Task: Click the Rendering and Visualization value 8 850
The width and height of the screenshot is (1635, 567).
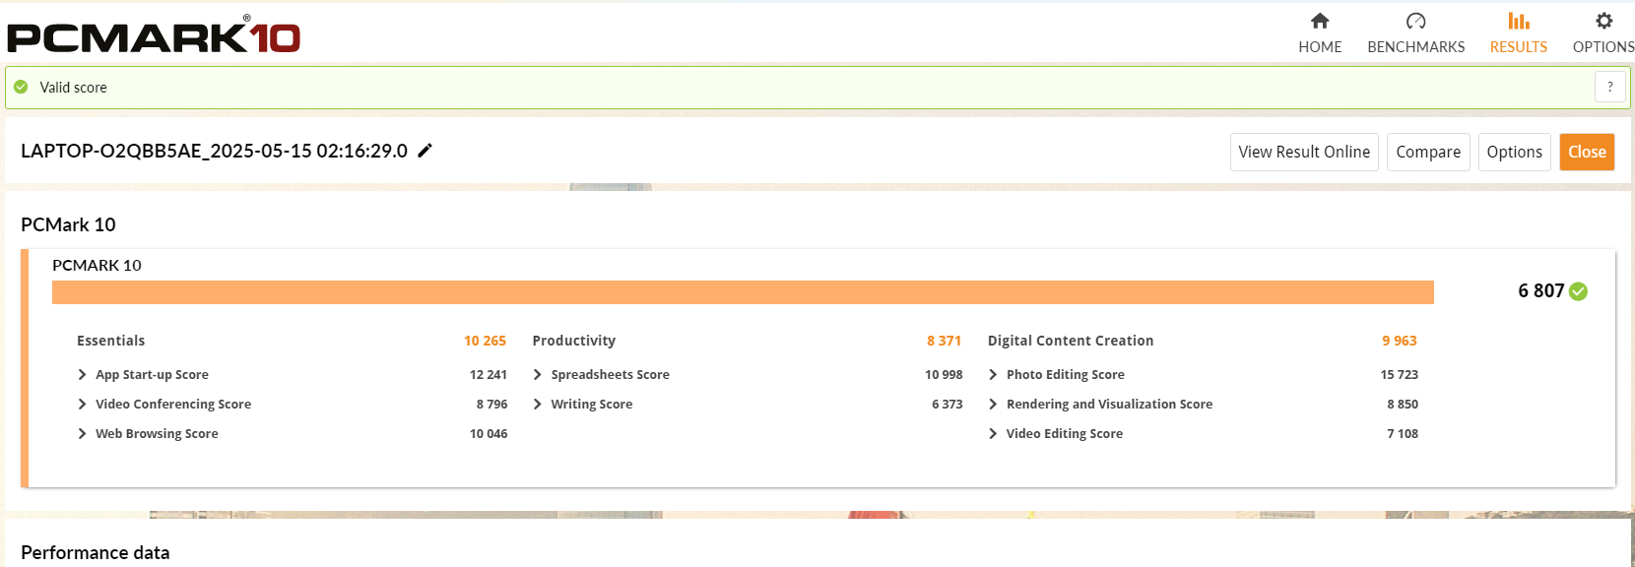Action: pyautogui.click(x=1403, y=405)
